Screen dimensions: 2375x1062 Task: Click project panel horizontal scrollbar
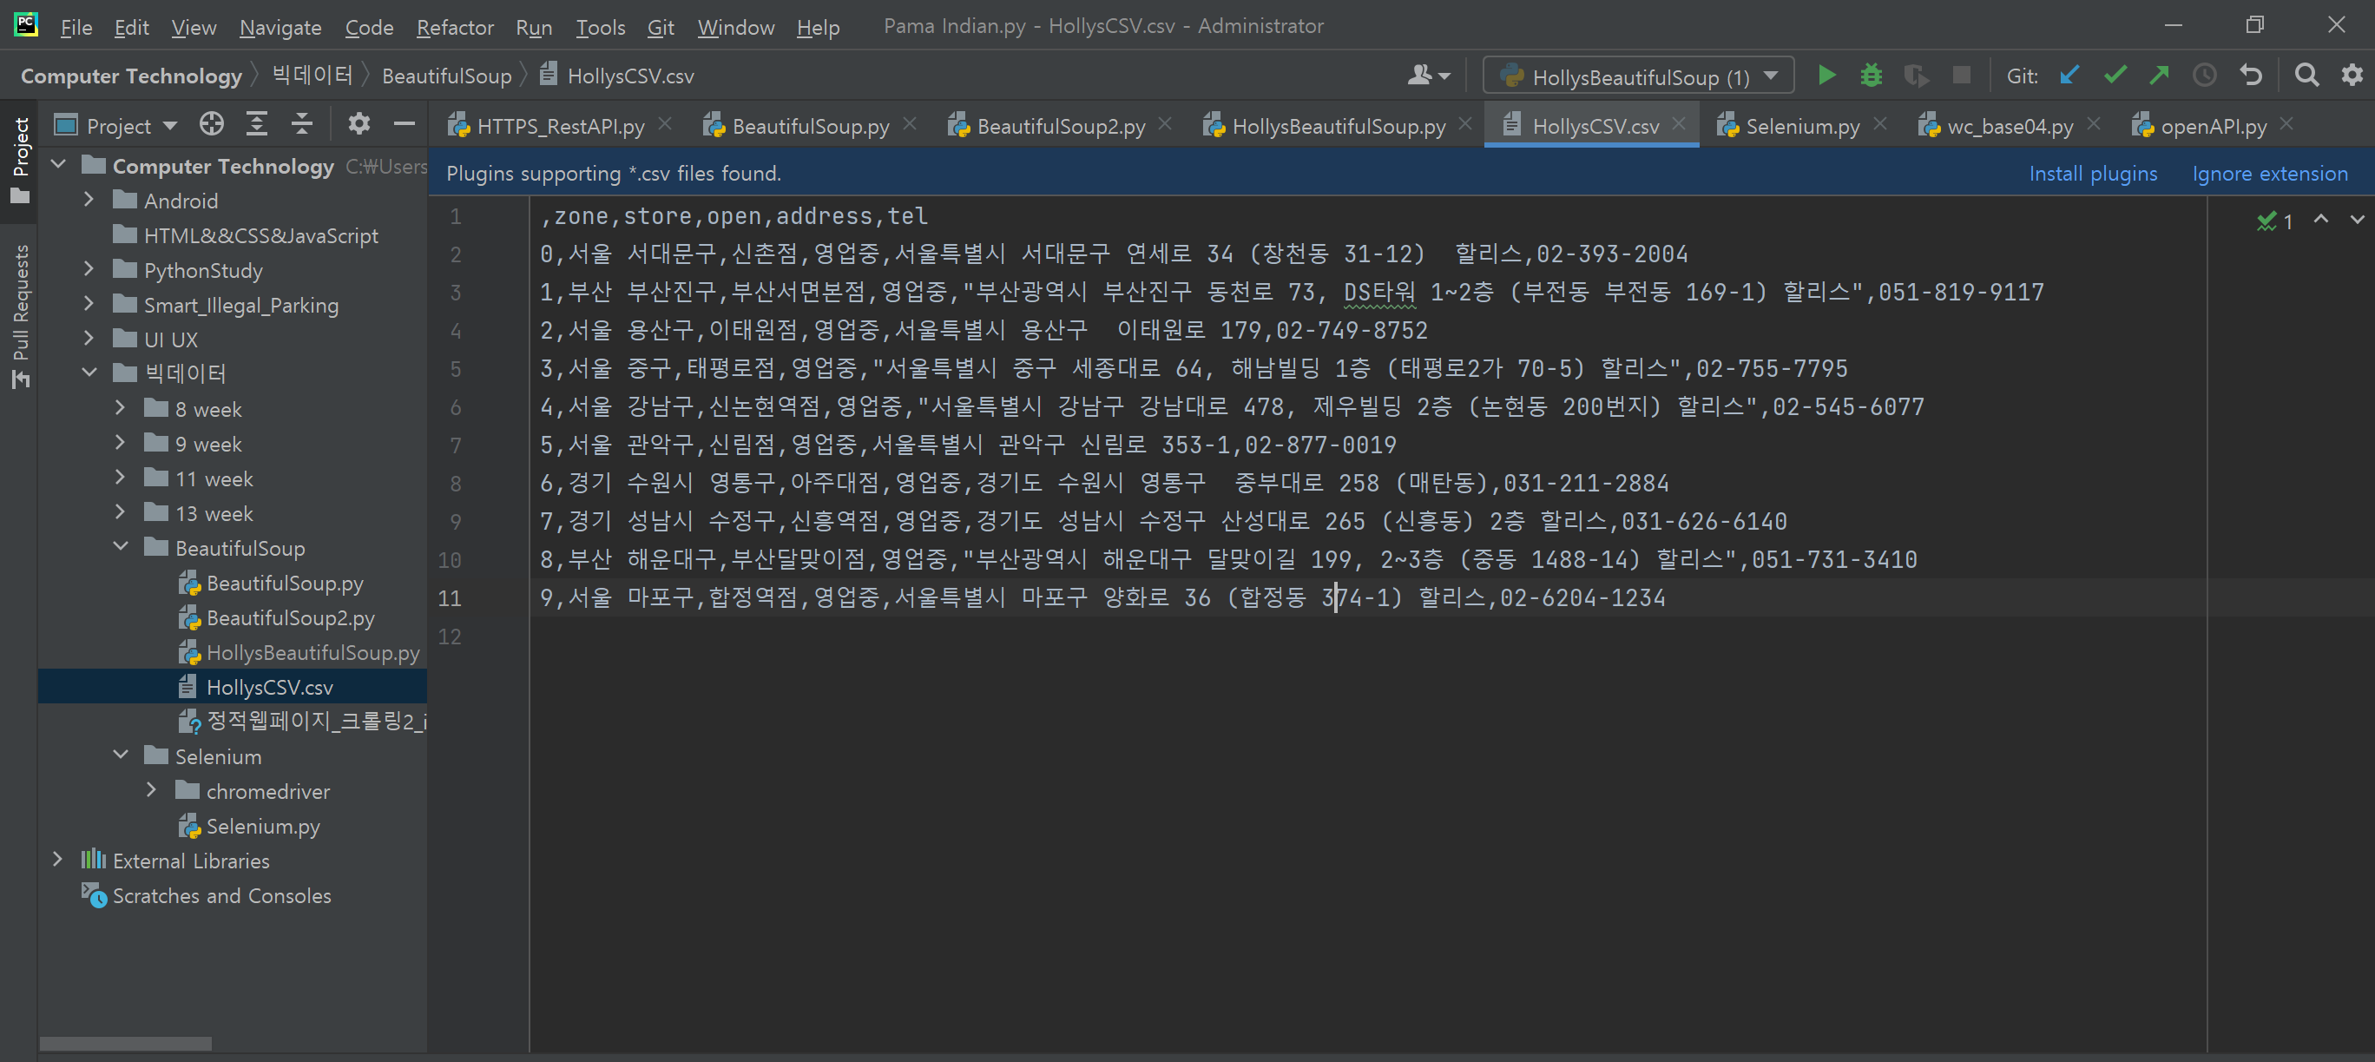pos(125,1044)
